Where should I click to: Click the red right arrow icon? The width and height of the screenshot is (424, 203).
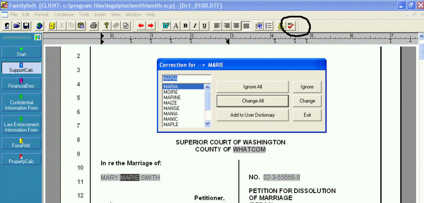tap(151, 26)
